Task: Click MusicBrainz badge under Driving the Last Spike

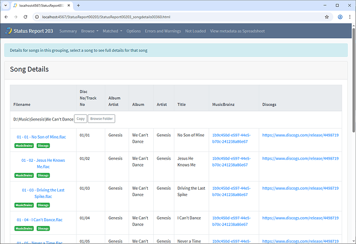Action: point(24,205)
